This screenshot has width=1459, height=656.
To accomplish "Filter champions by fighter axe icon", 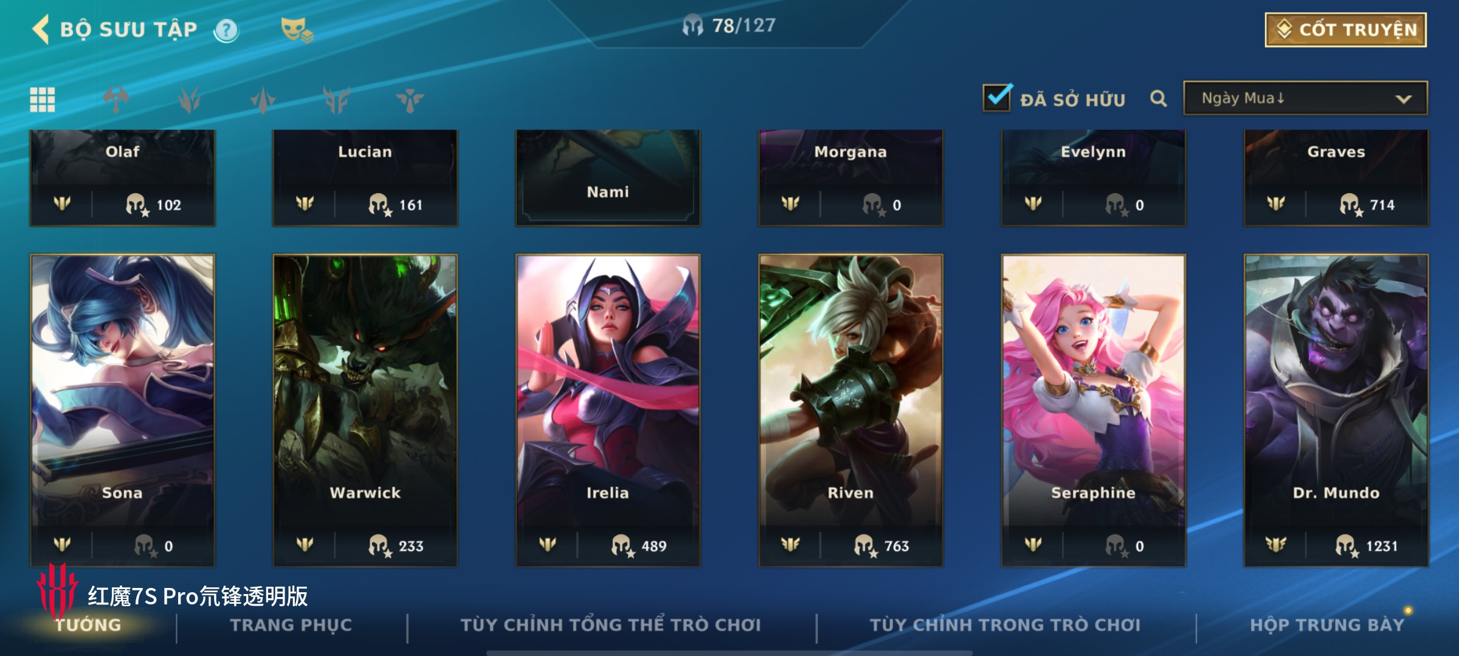I will tap(116, 100).
